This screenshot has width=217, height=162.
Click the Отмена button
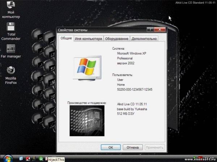point(133,147)
